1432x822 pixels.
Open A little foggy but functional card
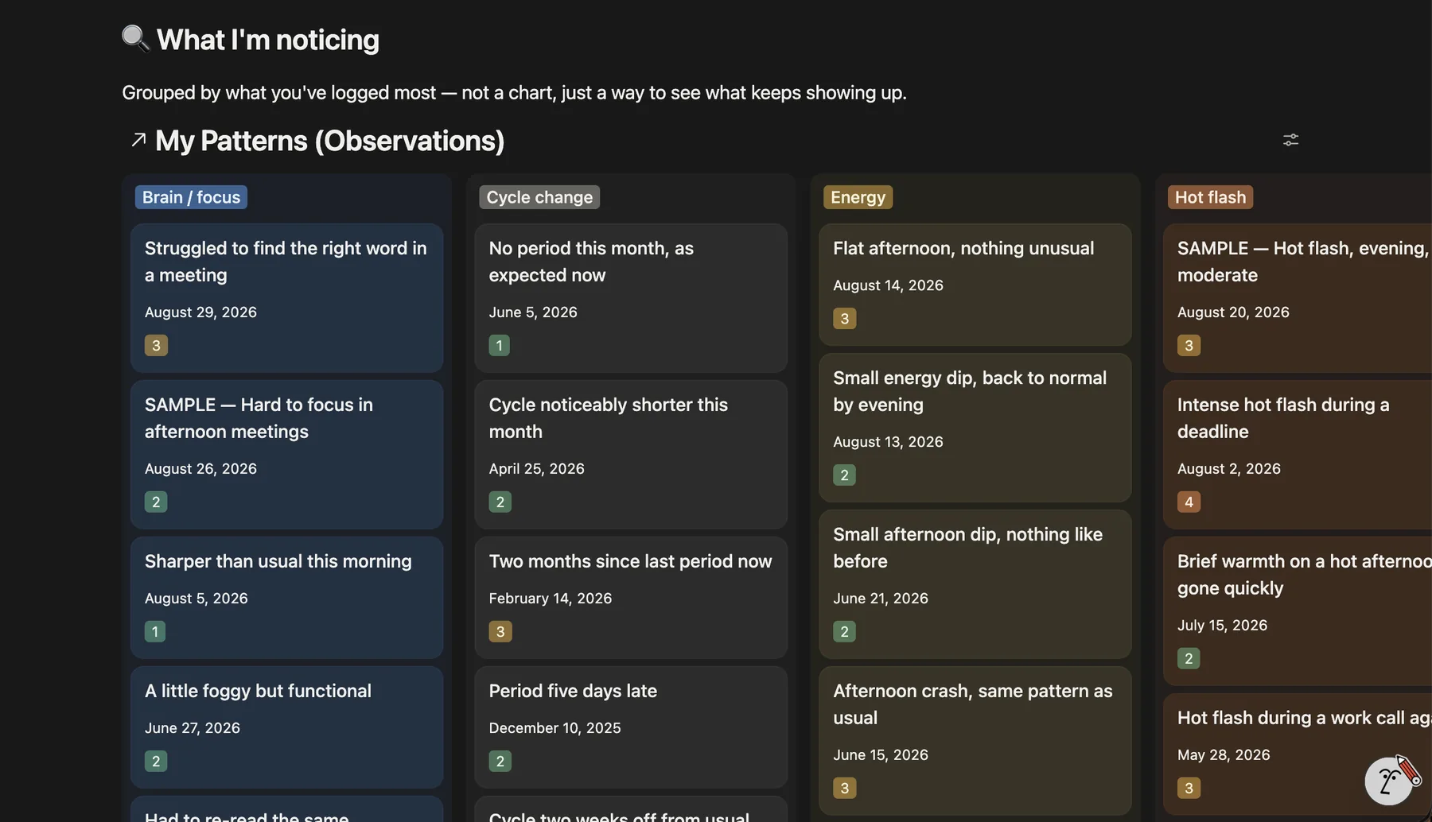286,727
